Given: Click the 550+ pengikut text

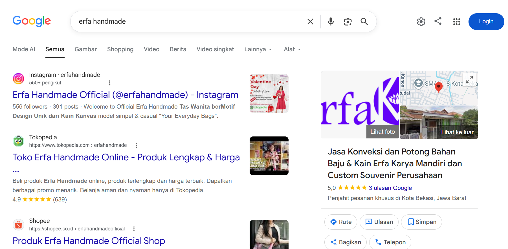Looking at the screenshot, I should 45,83.
